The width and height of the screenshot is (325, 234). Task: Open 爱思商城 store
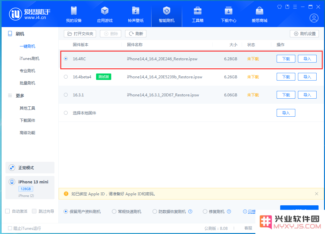pyautogui.click(x=260, y=15)
